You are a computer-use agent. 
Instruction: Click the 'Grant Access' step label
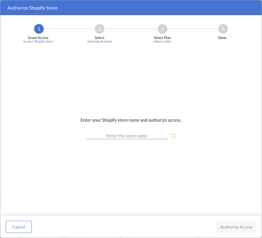tap(38, 38)
